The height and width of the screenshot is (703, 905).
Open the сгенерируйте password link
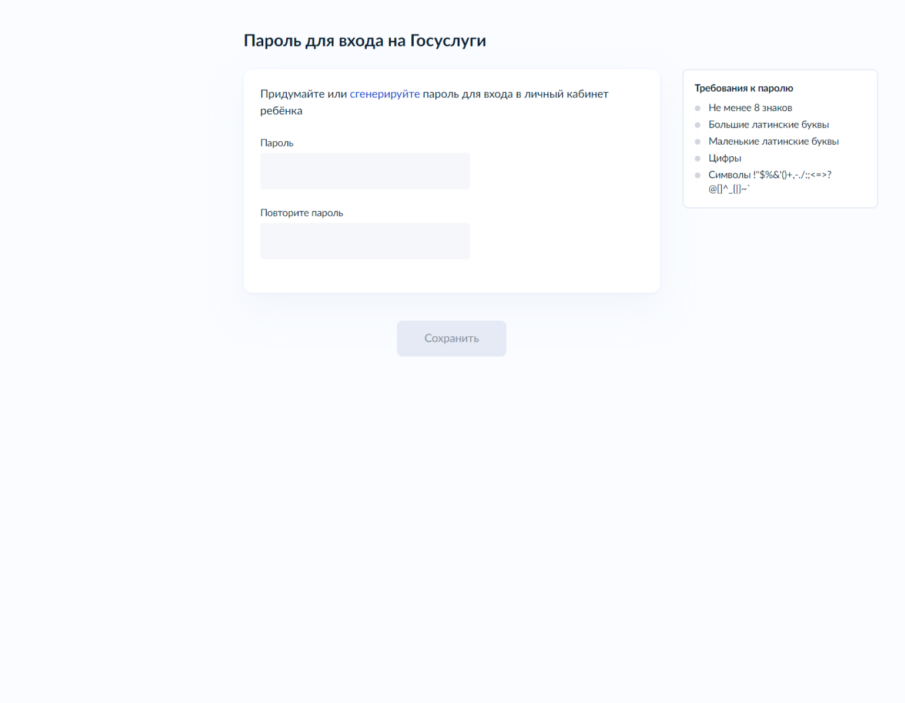[385, 94]
